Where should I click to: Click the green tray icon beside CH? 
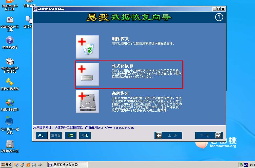click(x=241, y=165)
